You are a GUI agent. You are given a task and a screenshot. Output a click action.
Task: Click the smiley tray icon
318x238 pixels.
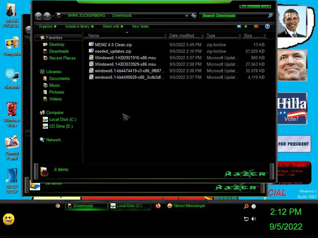(x=254, y=206)
